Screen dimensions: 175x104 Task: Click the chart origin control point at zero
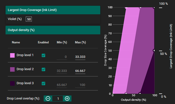[x=113, y=94]
